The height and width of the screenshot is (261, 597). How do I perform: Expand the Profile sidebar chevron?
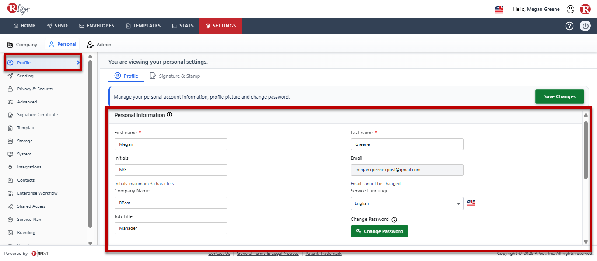(x=78, y=63)
